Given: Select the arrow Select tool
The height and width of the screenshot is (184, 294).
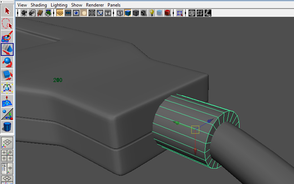Looking at the screenshot, I should (x=7, y=11).
